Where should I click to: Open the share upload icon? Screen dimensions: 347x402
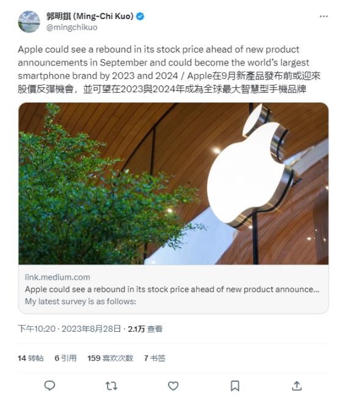(x=296, y=386)
